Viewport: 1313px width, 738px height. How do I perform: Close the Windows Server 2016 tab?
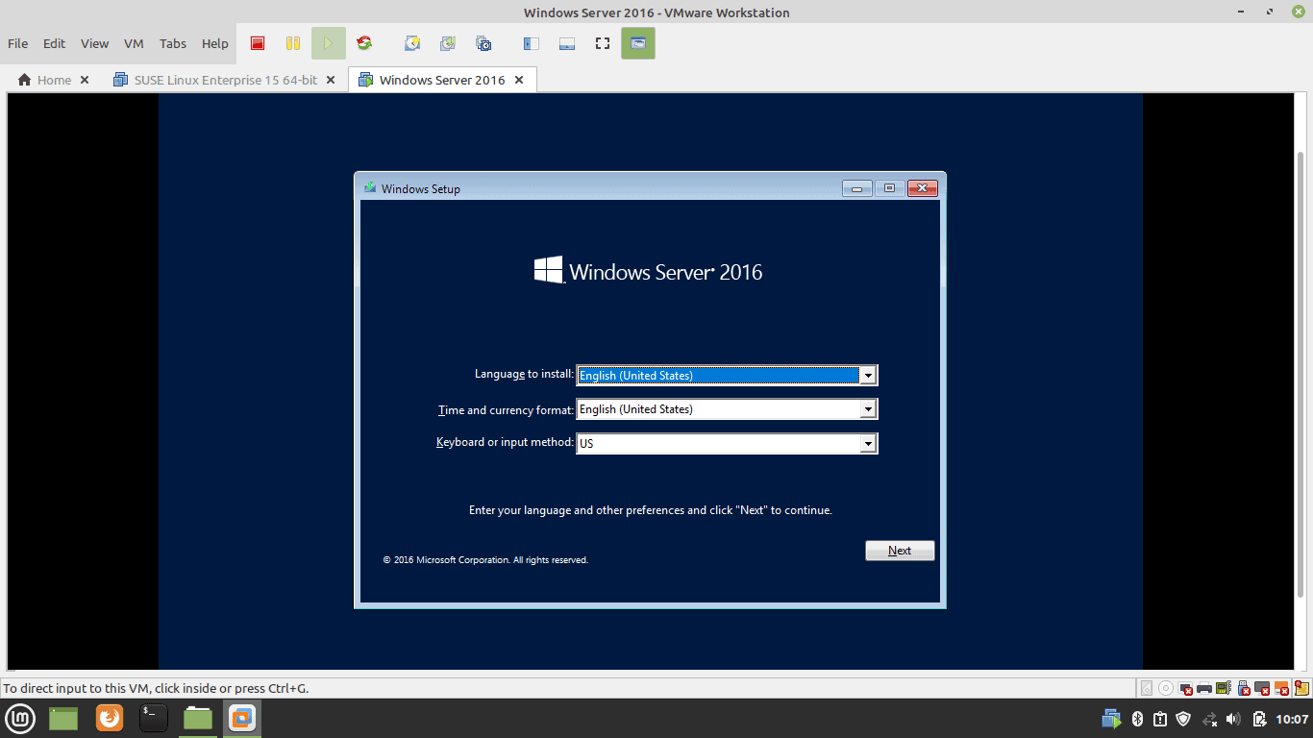click(519, 80)
